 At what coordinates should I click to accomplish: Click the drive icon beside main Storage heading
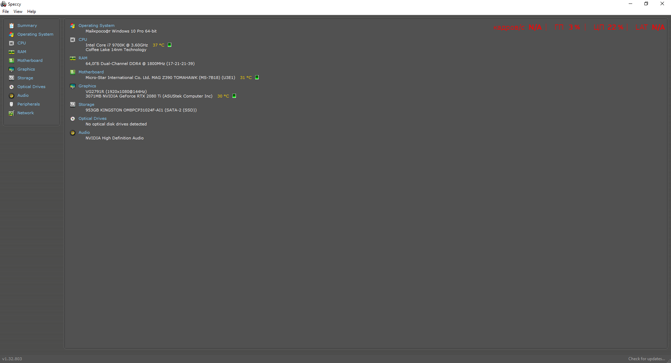73,104
